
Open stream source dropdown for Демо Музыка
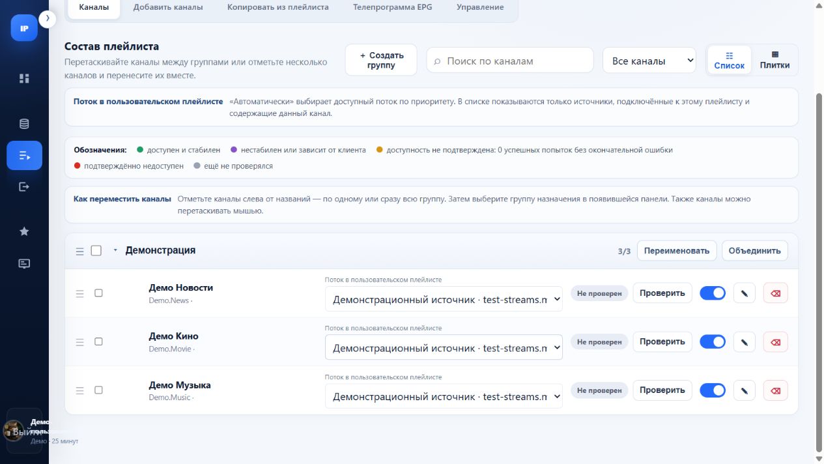coord(444,396)
